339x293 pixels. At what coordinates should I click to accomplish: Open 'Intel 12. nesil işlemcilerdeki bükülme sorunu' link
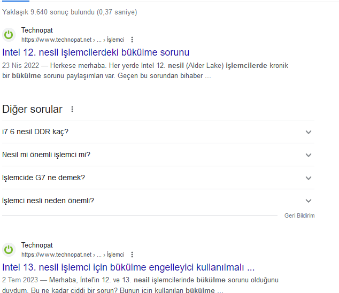tap(96, 52)
